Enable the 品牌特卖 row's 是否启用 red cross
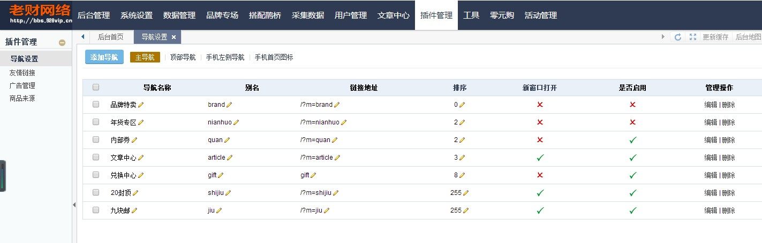The width and height of the screenshot is (762, 243). point(632,105)
